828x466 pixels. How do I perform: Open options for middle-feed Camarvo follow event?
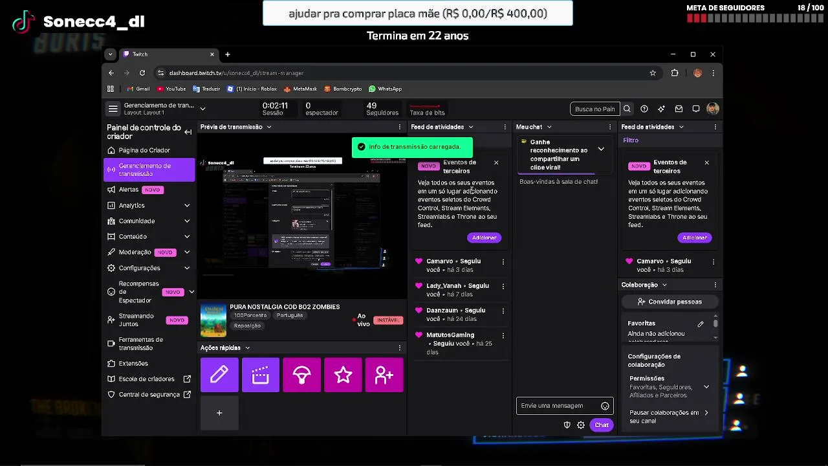503,262
